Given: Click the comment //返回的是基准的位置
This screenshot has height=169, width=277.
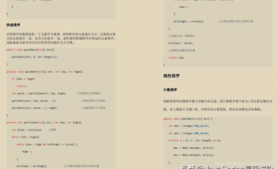Looking at the screenshot, I should click(182, 50).
